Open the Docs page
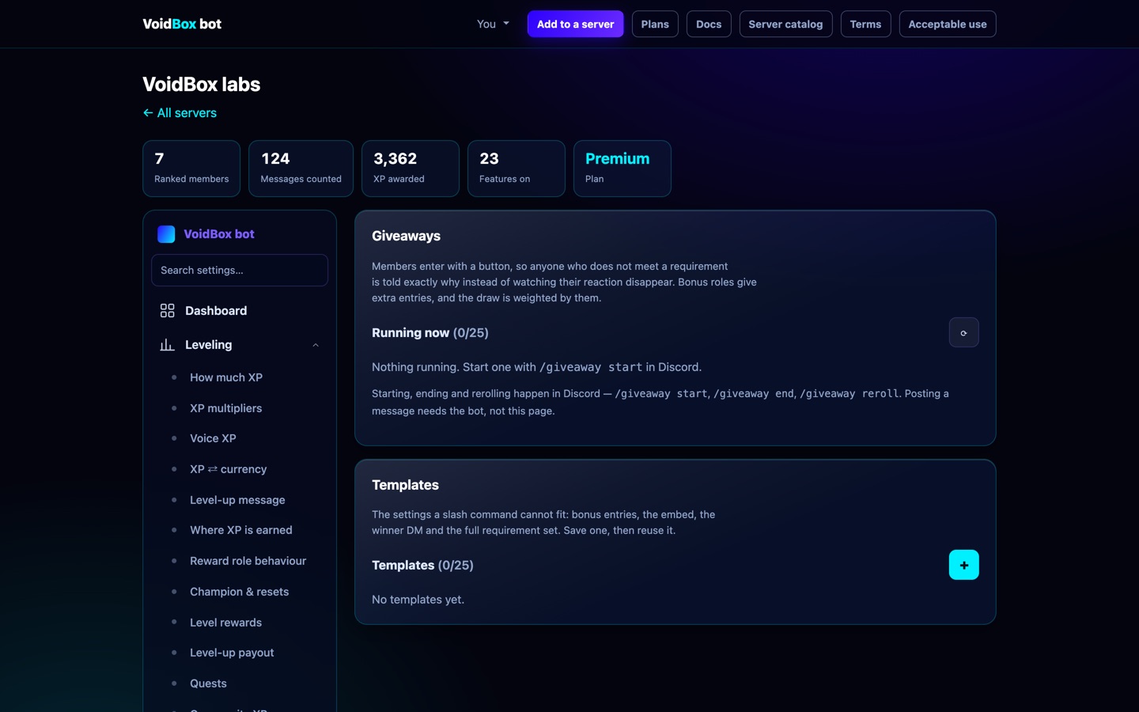 click(x=709, y=24)
